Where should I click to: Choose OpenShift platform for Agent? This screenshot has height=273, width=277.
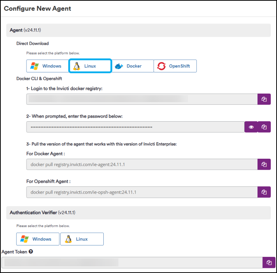[x=175, y=66]
